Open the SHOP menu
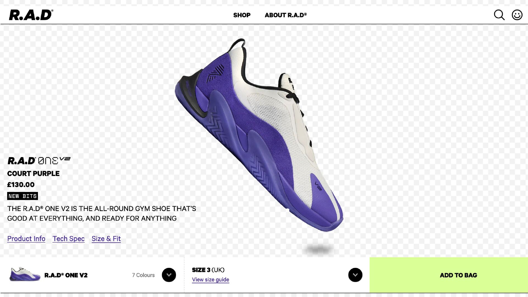Screen dimensions: 528x297 click(242, 15)
